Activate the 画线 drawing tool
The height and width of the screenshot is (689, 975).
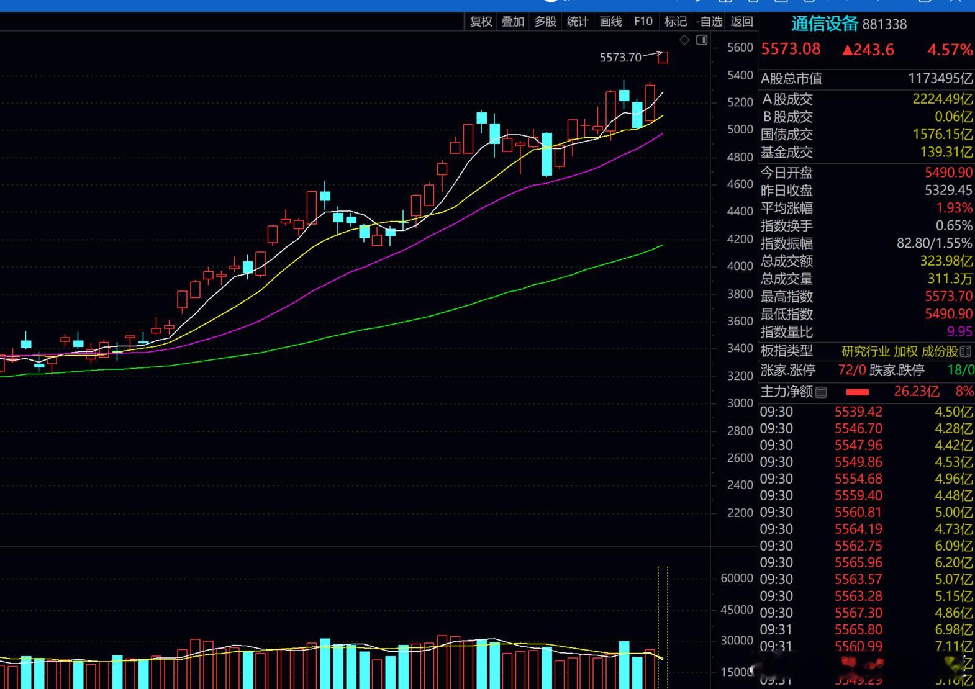pyautogui.click(x=610, y=22)
